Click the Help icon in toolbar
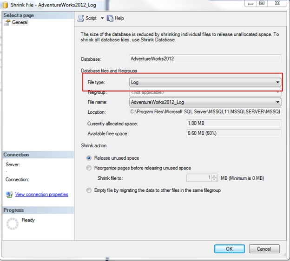Image resolution: width=290 pixels, height=261 pixels. [110, 18]
